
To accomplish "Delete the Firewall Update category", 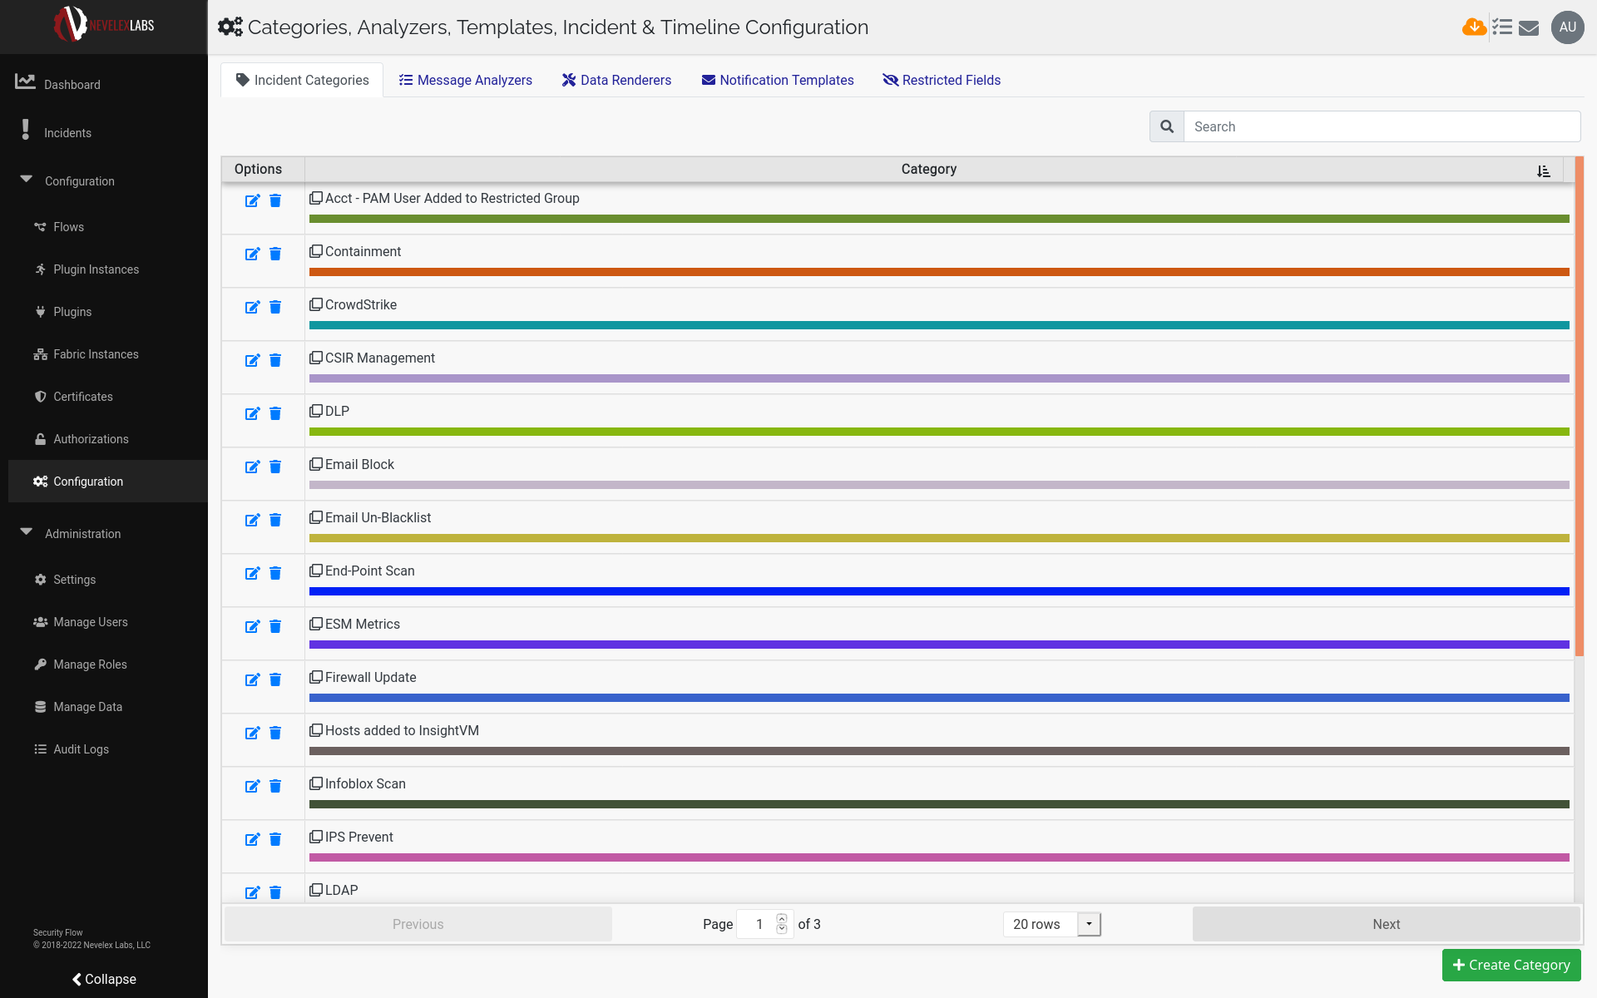I will click(x=275, y=679).
